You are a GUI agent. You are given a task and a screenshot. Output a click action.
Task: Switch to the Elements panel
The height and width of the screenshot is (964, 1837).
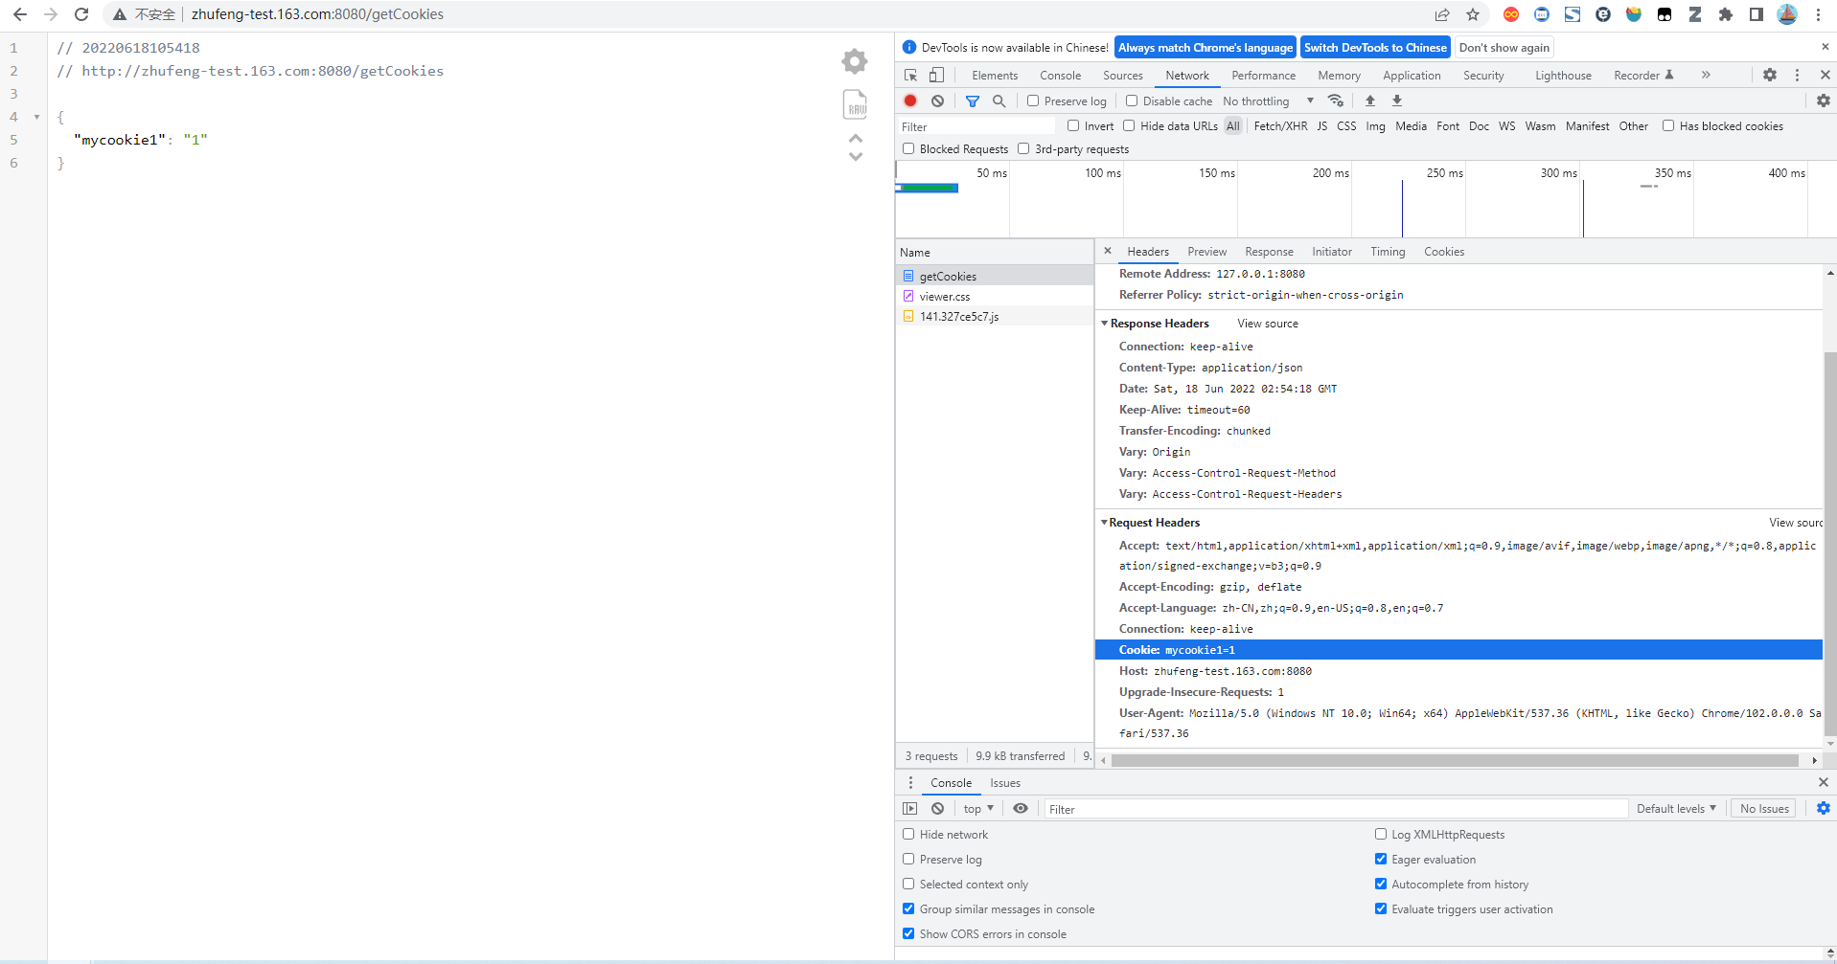pyautogui.click(x=995, y=75)
